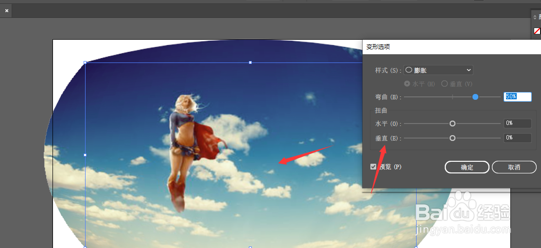Click the 水平 distortion value field 0%
Viewport: 541px width, 248px height.
pyautogui.click(x=518, y=123)
